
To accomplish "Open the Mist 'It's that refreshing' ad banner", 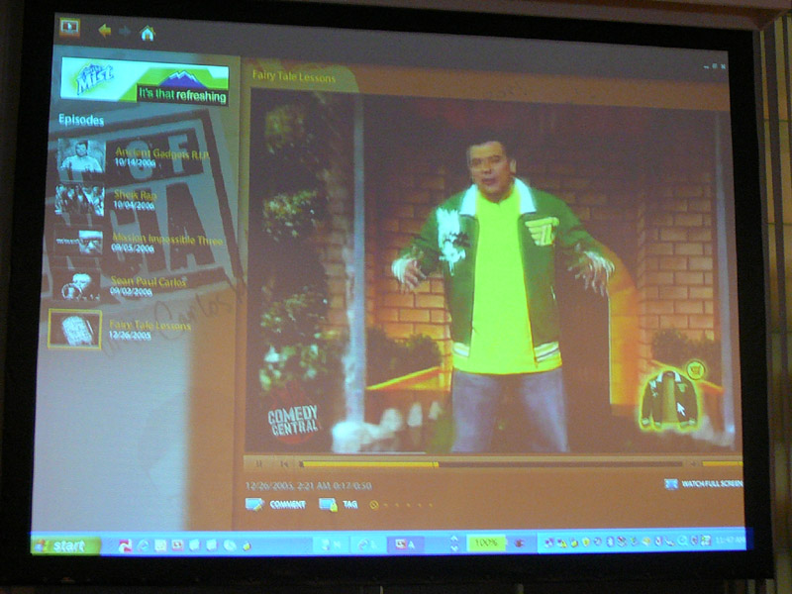I will [145, 81].
